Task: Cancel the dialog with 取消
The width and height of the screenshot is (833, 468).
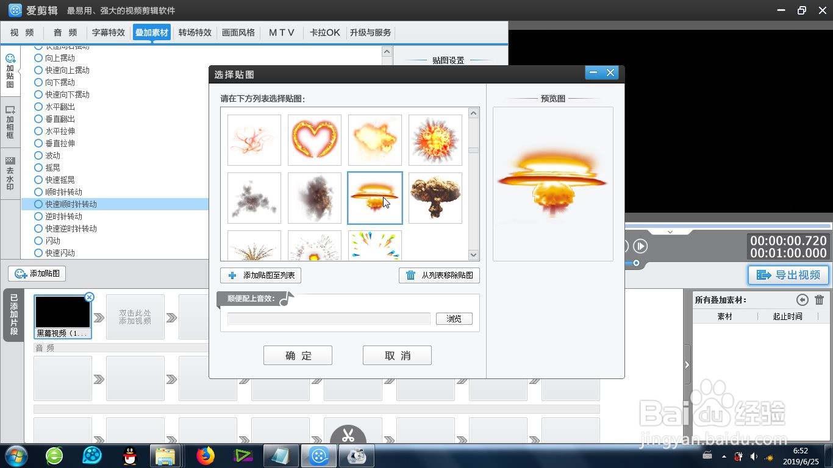Action: (397, 355)
